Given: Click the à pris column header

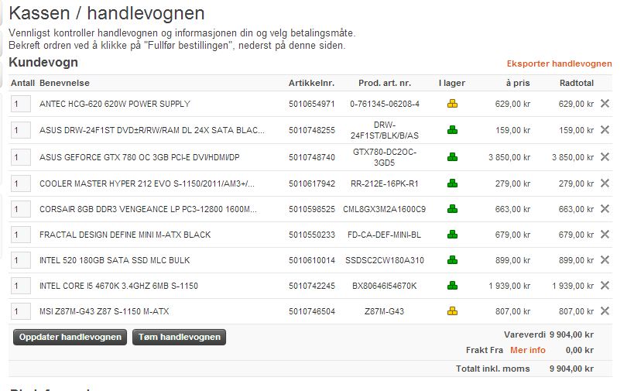Looking at the screenshot, I should (518, 83).
